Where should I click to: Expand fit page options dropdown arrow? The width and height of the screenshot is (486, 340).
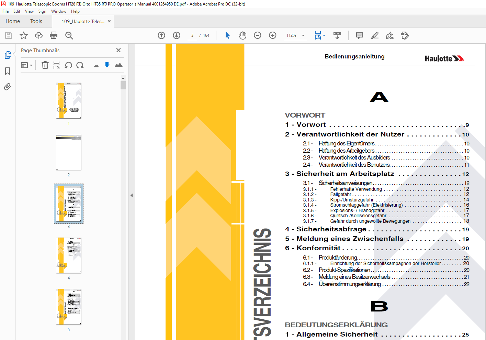point(324,35)
